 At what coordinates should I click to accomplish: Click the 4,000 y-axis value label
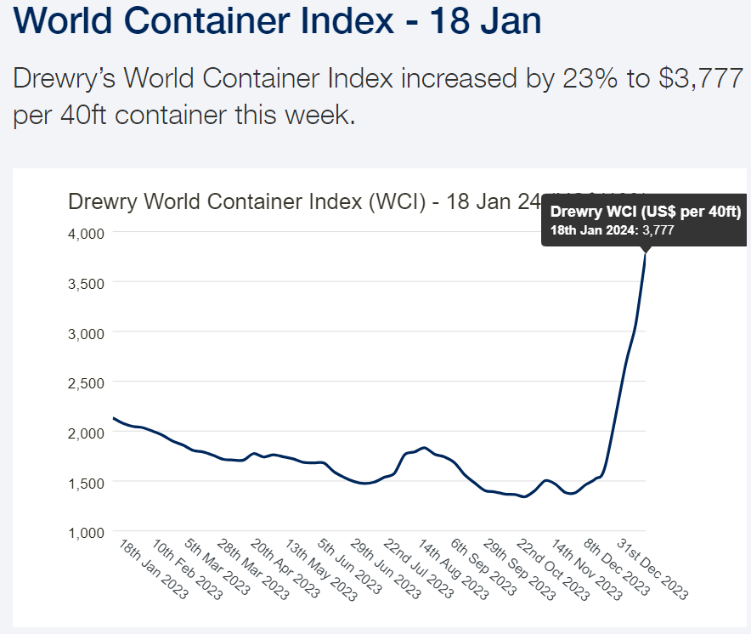pyautogui.click(x=86, y=234)
